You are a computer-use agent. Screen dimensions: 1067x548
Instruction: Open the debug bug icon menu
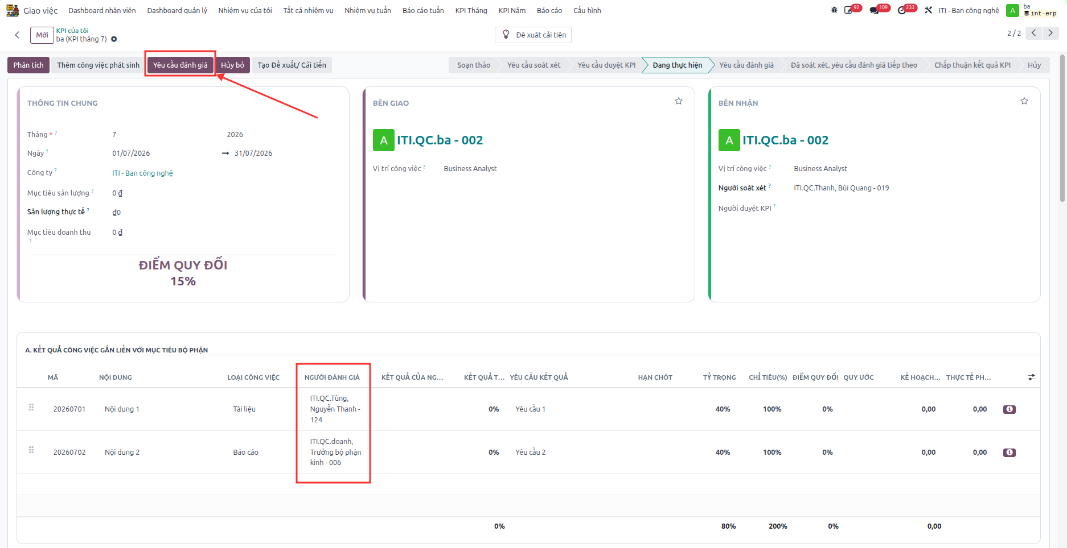coord(834,10)
